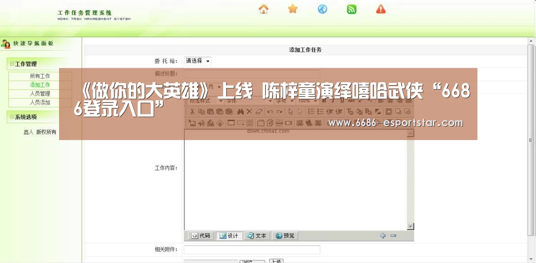Click the italic I icon

click(333, 100)
